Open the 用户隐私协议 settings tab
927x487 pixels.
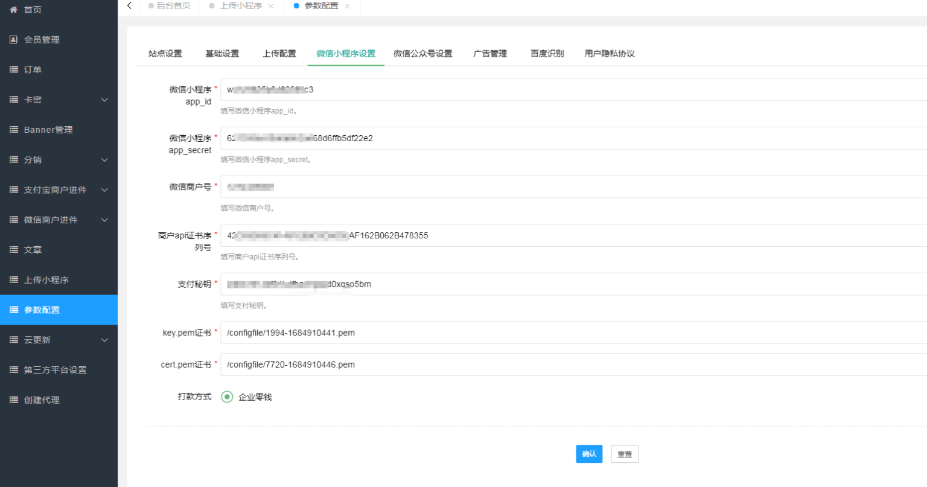tap(610, 53)
